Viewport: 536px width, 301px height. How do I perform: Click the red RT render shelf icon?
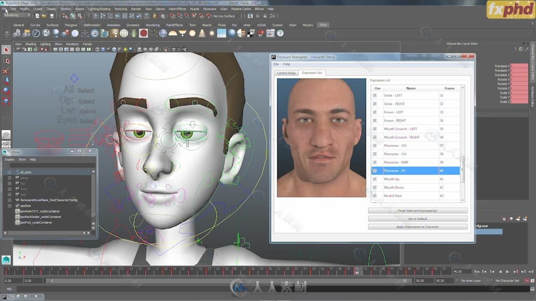click(261, 33)
